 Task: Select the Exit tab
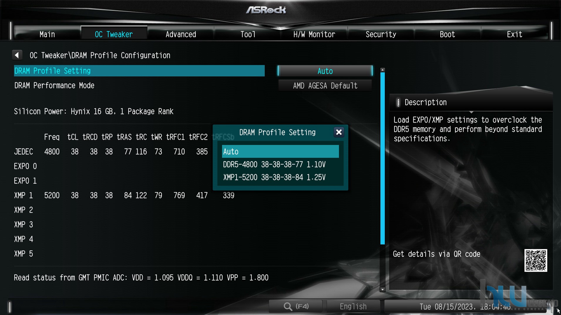514,34
